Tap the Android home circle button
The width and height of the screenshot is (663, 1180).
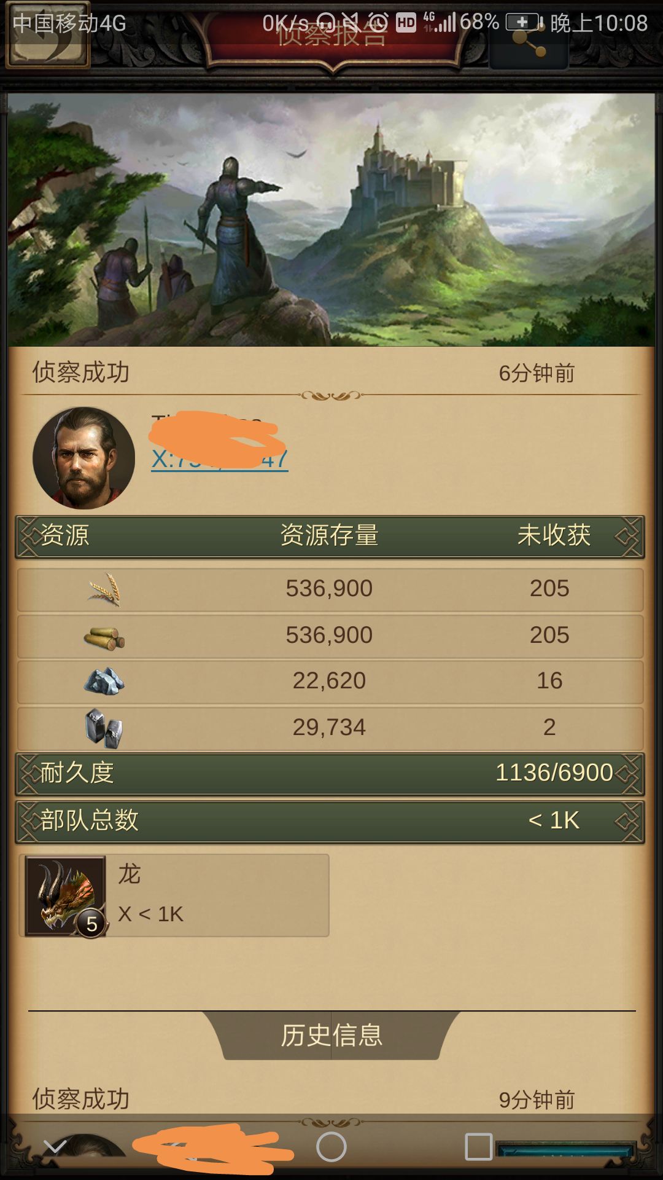(331, 1147)
